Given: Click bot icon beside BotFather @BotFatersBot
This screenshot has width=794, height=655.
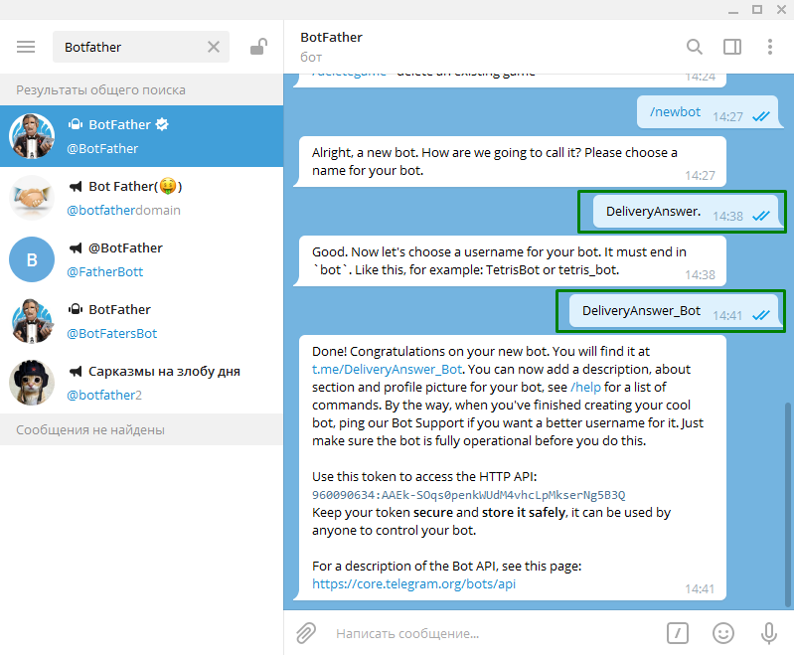Looking at the screenshot, I should point(76,309).
